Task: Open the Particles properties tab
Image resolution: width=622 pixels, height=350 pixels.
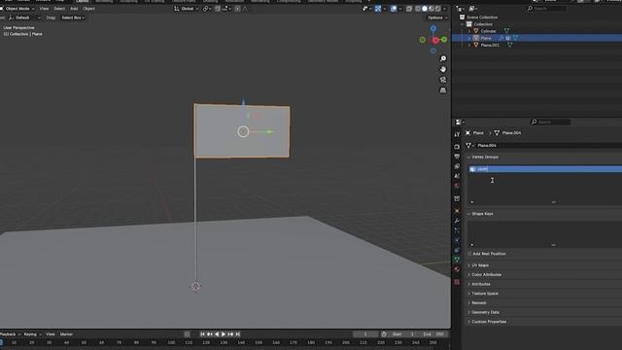Action: tap(457, 230)
